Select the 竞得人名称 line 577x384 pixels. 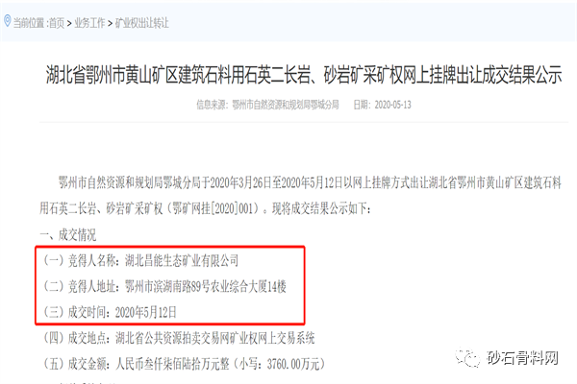tap(141, 260)
